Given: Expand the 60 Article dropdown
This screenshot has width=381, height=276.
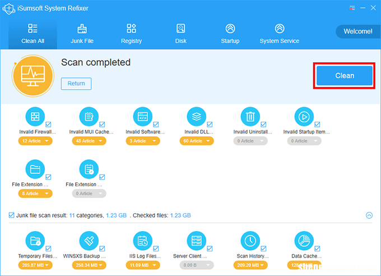Looking at the screenshot, I should click(197, 141).
